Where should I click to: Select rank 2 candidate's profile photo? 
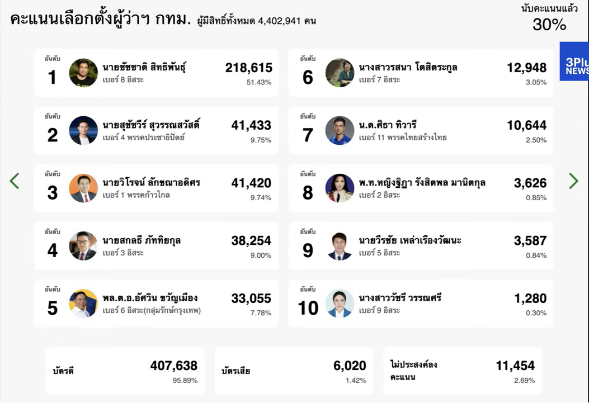click(x=83, y=131)
